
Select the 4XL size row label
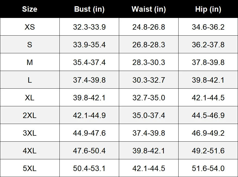coord(30,151)
